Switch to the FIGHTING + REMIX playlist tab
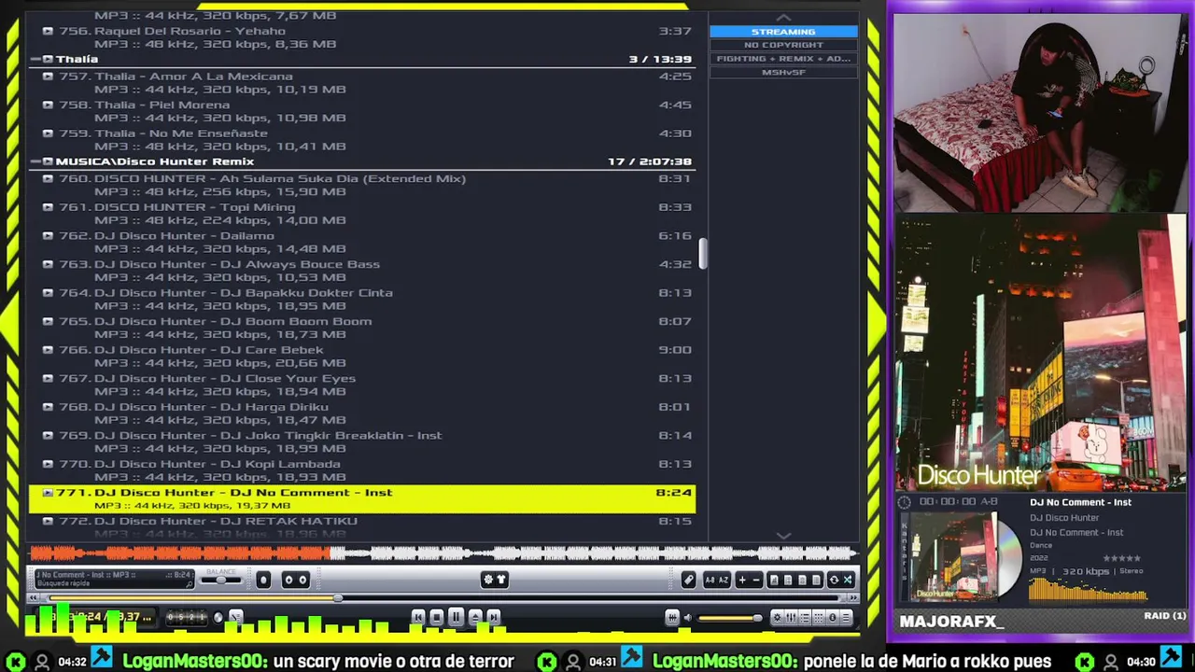Screen dimensions: 1195x672 pos(783,59)
